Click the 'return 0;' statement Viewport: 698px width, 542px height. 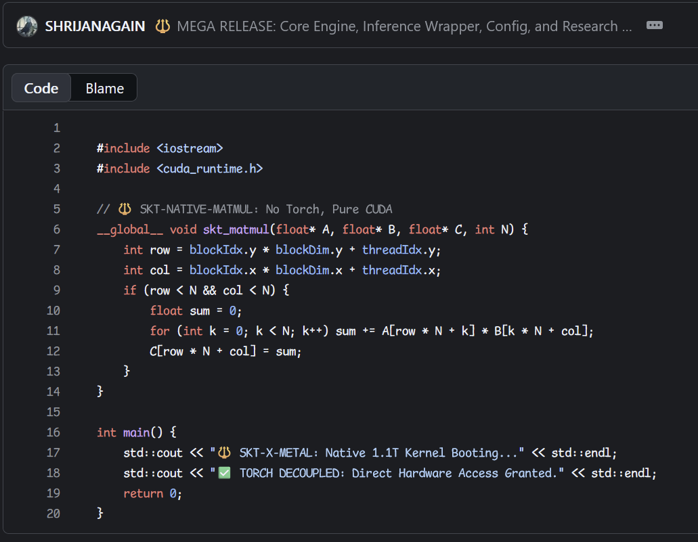point(153,493)
